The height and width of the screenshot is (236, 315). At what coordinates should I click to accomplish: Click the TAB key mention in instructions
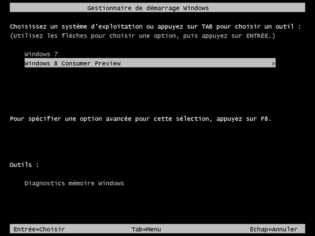click(x=207, y=26)
